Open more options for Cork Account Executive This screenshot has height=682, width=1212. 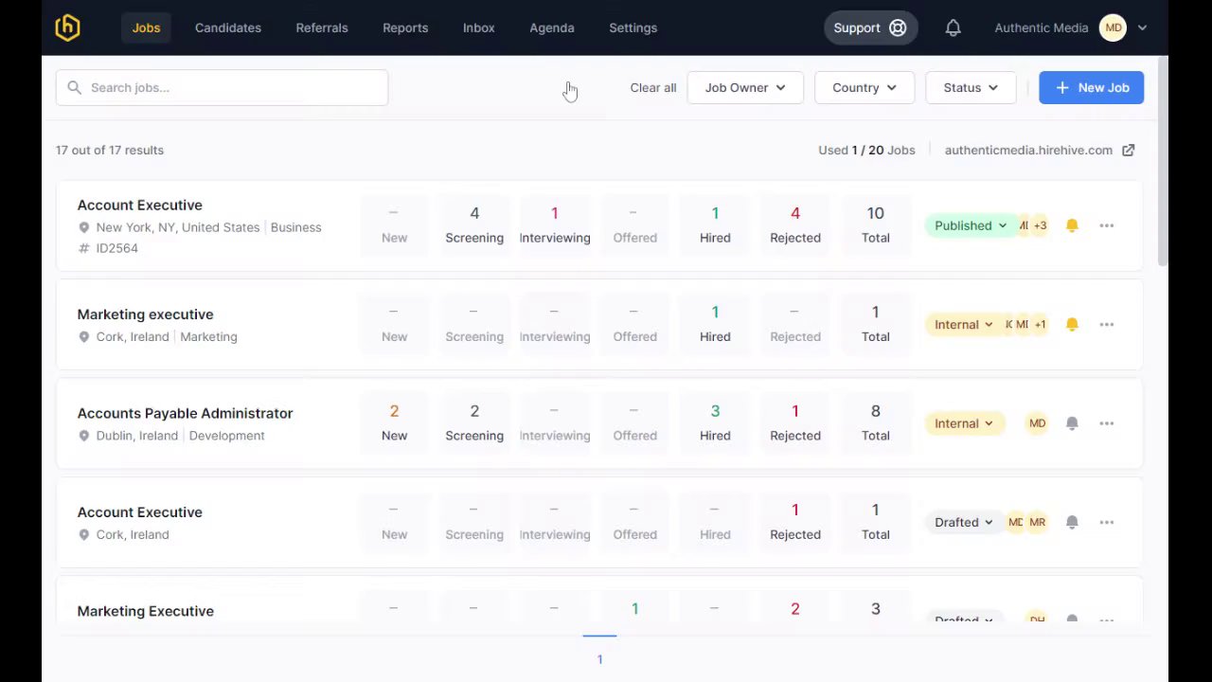coord(1107,522)
